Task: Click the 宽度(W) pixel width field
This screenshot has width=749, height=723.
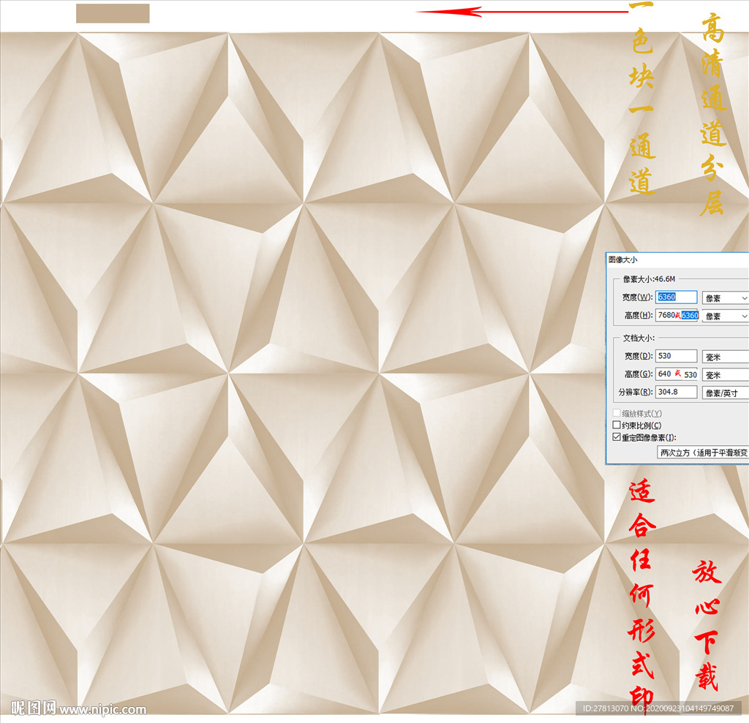Action: point(676,297)
